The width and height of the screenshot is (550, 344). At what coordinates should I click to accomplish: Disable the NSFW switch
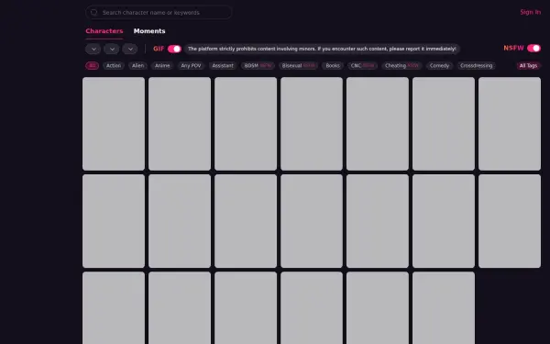(x=533, y=48)
